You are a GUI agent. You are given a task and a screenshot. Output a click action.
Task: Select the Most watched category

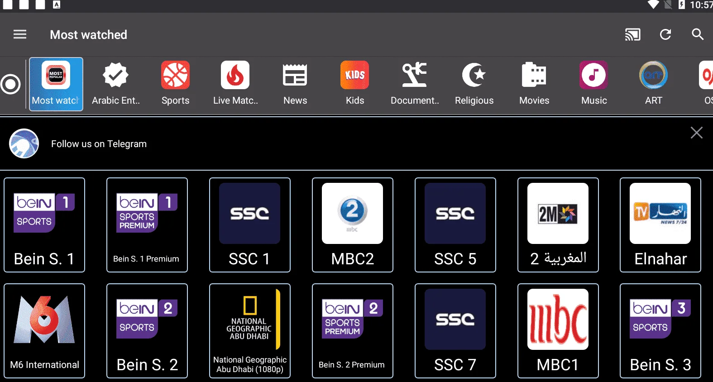[56, 84]
